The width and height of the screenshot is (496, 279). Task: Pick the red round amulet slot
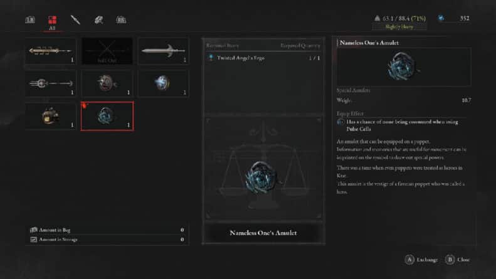[x=107, y=83]
